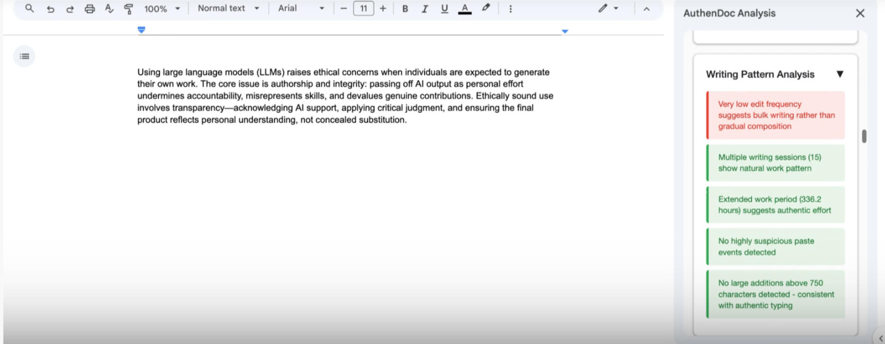Select the paint format roller tool
Image resolution: width=885 pixels, height=344 pixels.
point(128,9)
